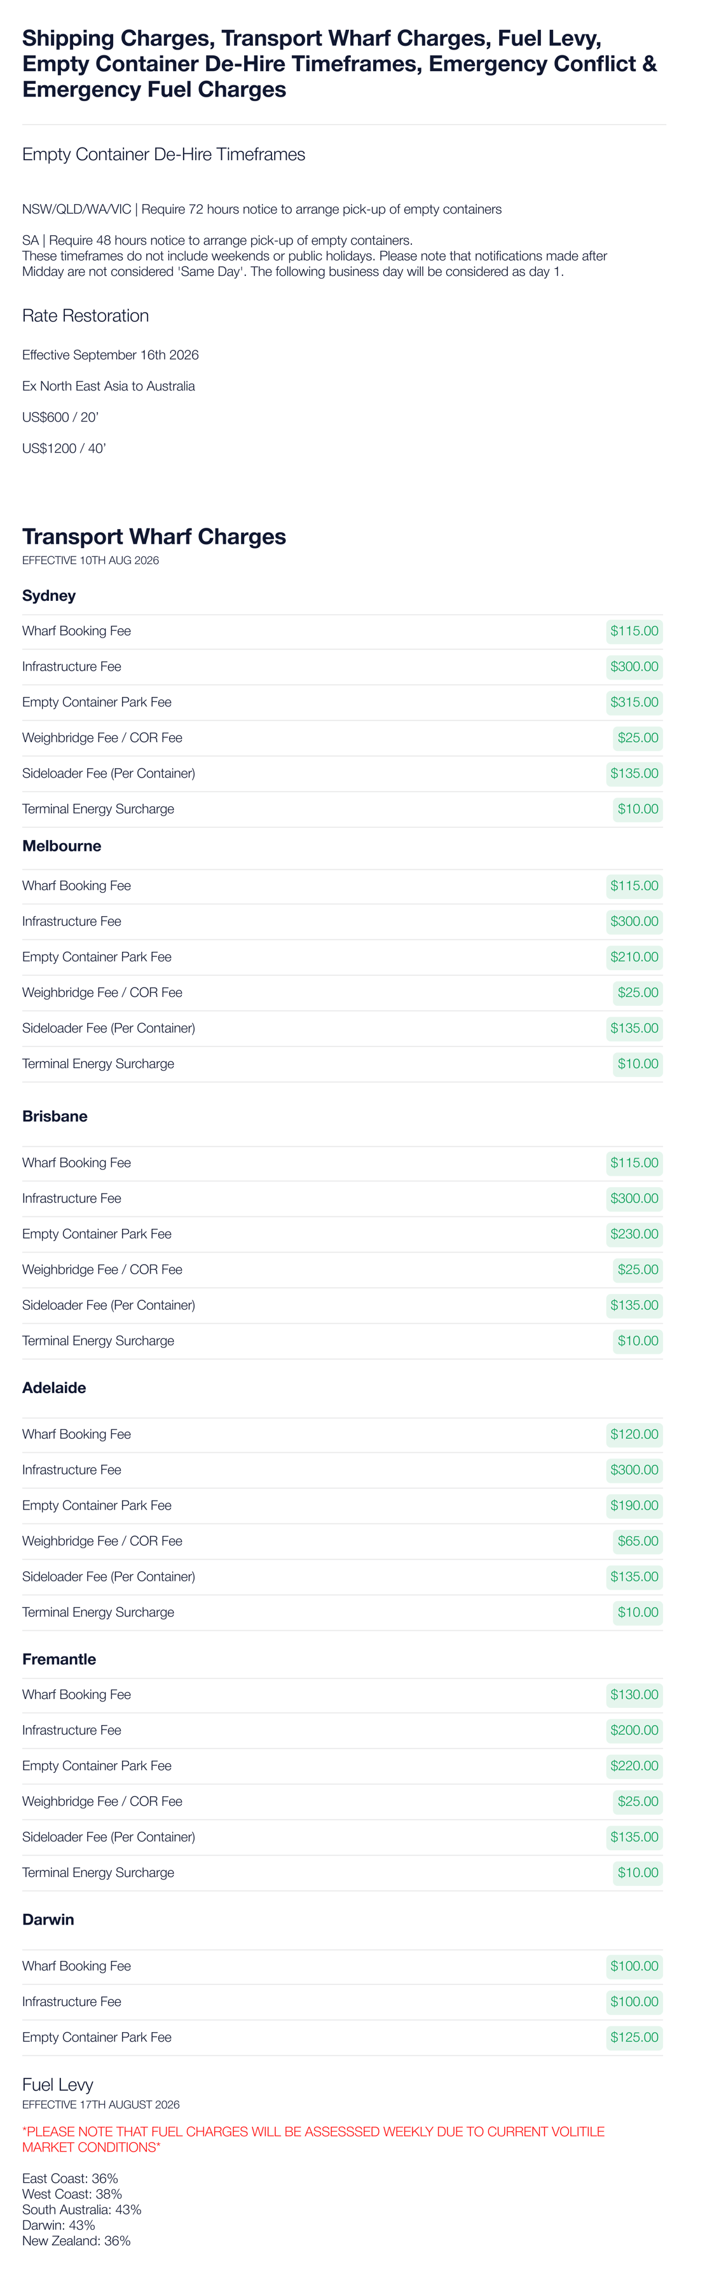Click the Empty Container De-Hire Timeframes heading
This screenshot has width=712, height=2282.
point(164,155)
